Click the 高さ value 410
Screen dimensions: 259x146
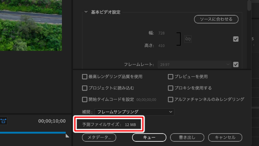coord(162,46)
